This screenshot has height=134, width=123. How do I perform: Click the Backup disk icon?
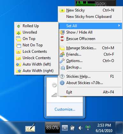tap(62, 67)
